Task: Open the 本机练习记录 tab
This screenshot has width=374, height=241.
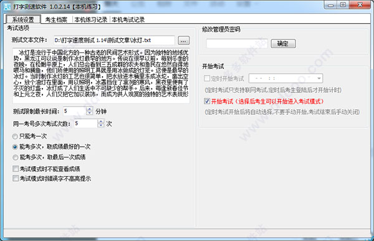Action: 90,19
